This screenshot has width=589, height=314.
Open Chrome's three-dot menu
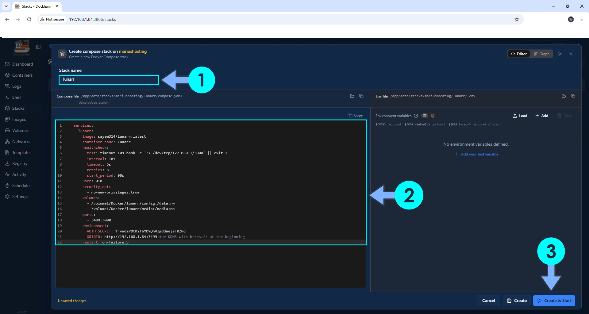582,19
